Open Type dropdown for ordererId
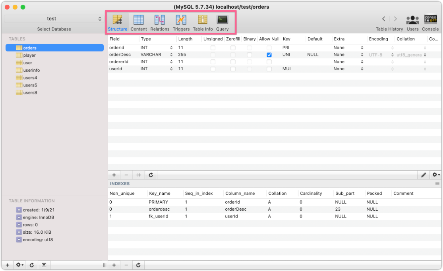Screen dimensions: 443x271 (x=171, y=62)
